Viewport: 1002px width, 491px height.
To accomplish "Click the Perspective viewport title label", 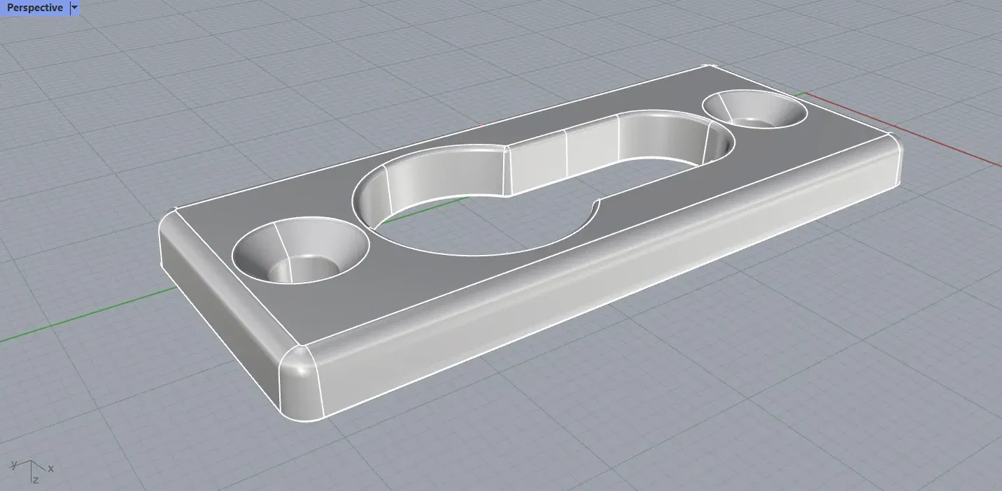I will coord(35,8).
